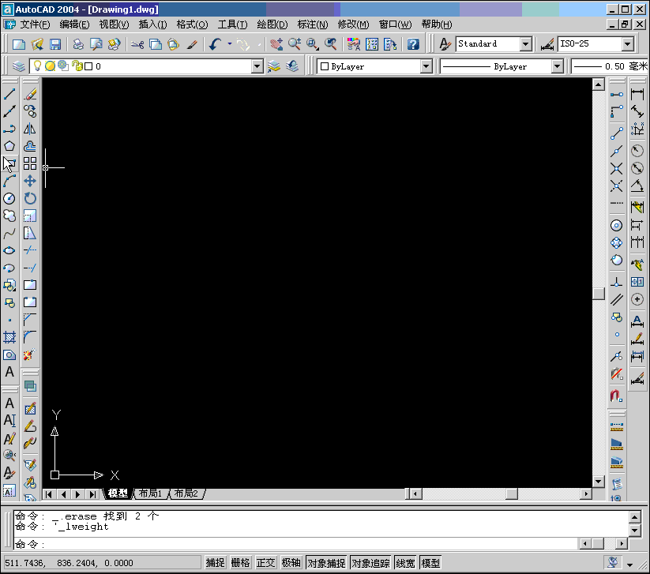
Task: Expand the ISO-25 dimension style dropdown
Action: pos(628,43)
